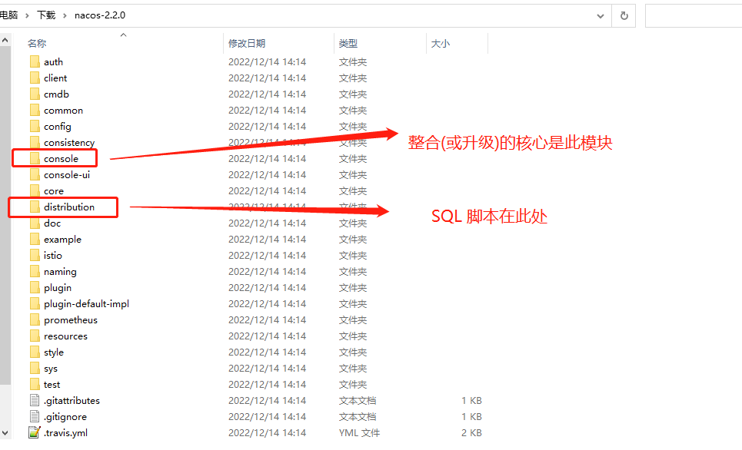
Task: Click the auth folder icon
Action: [35, 62]
